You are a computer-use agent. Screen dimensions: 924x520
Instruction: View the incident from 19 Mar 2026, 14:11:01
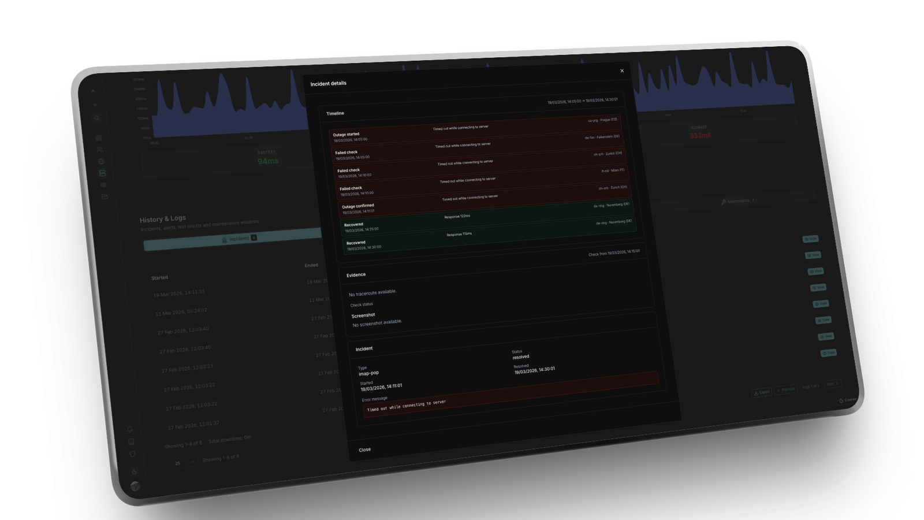810,239
